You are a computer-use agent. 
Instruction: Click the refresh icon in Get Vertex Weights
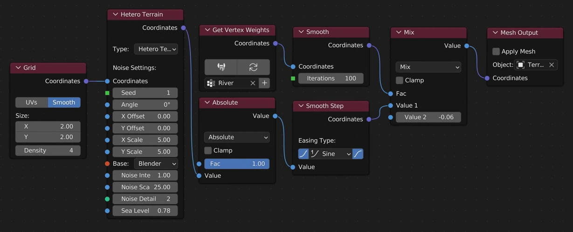(253, 67)
